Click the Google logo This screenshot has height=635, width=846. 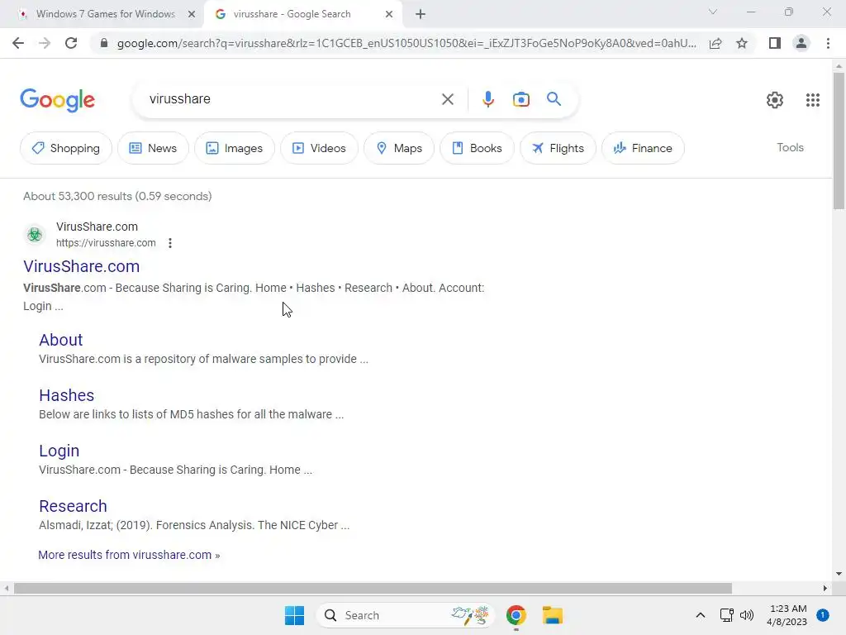tap(57, 100)
